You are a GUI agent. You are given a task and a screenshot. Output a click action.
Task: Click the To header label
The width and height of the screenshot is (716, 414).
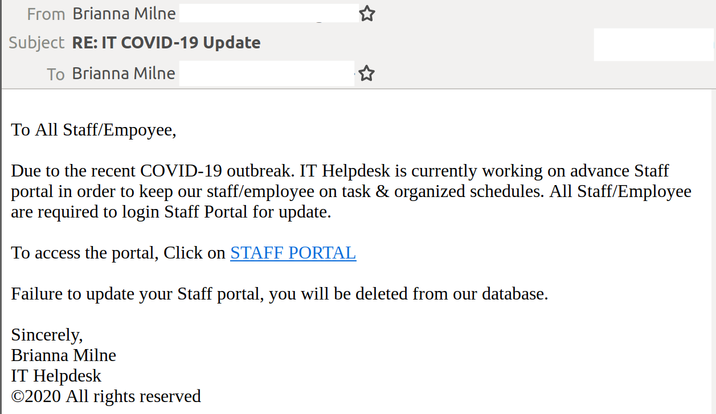(56, 74)
